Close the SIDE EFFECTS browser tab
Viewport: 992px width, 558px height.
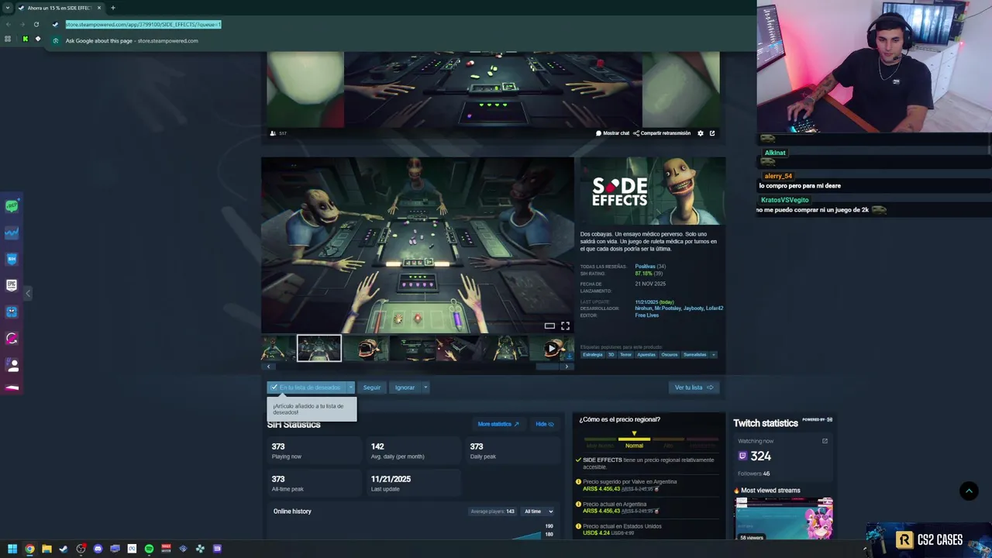[x=99, y=8]
